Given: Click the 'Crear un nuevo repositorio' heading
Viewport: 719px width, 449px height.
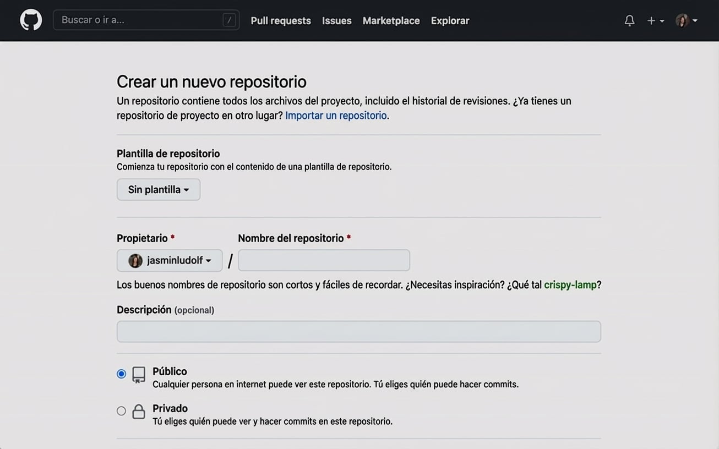Looking at the screenshot, I should 211,81.
